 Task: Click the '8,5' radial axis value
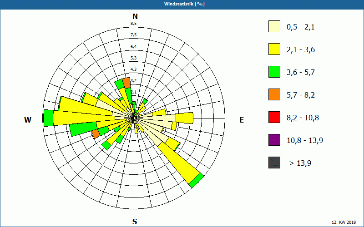click(133, 24)
